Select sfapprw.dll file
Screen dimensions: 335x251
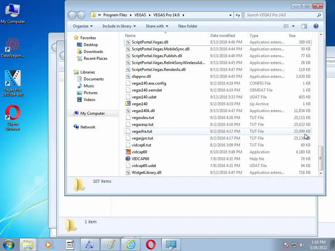point(218,76)
